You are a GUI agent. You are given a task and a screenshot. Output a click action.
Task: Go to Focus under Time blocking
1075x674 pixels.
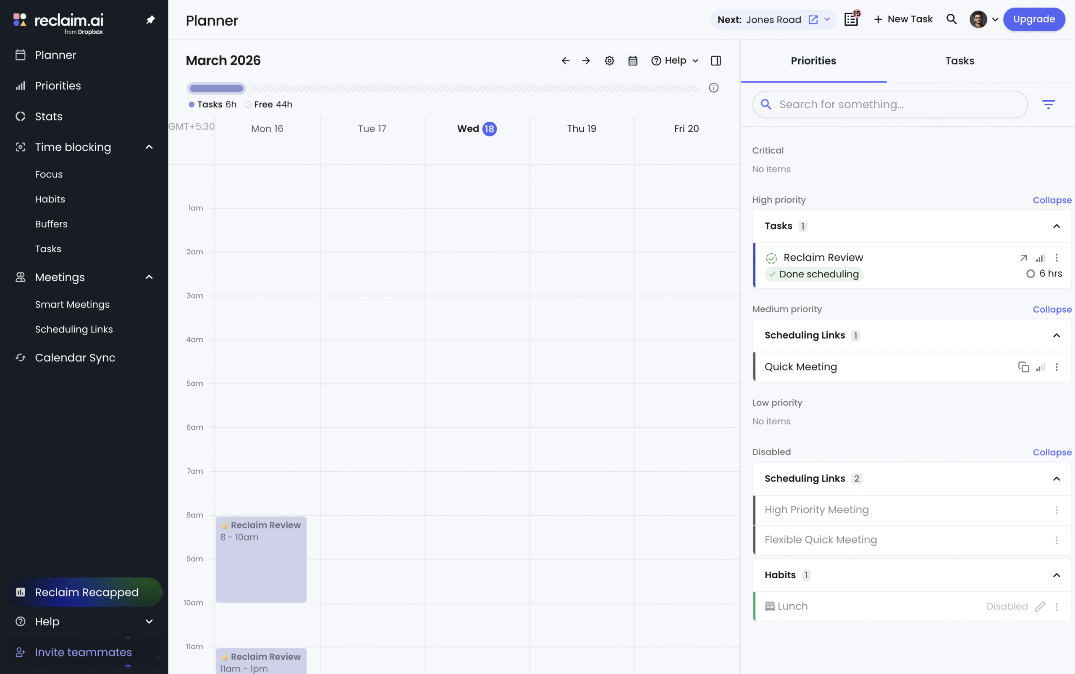(x=49, y=174)
